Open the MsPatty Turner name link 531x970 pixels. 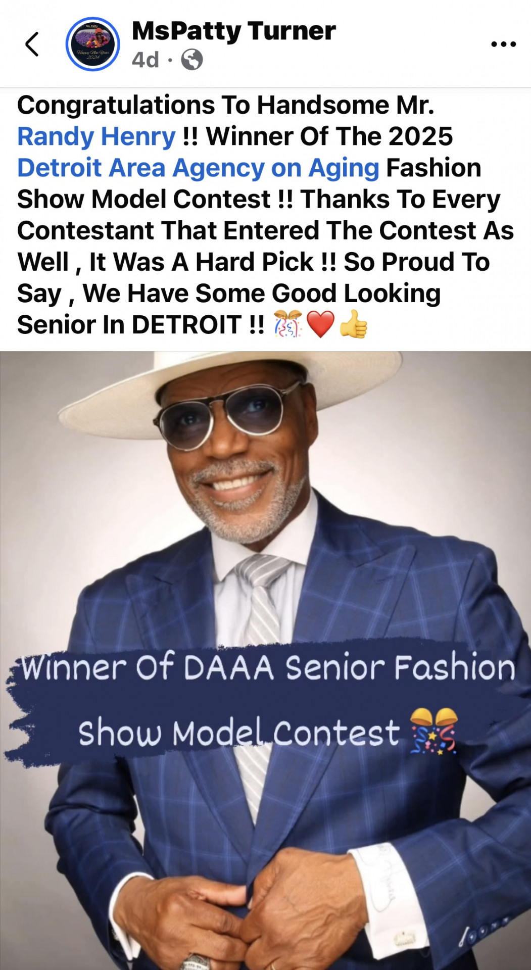(x=233, y=31)
